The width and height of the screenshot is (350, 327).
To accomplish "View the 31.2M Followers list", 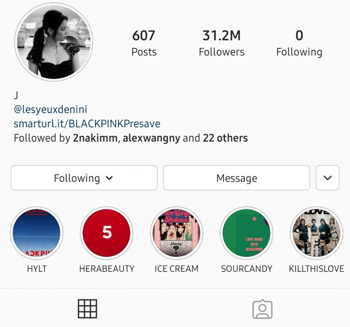I will [x=221, y=44].
